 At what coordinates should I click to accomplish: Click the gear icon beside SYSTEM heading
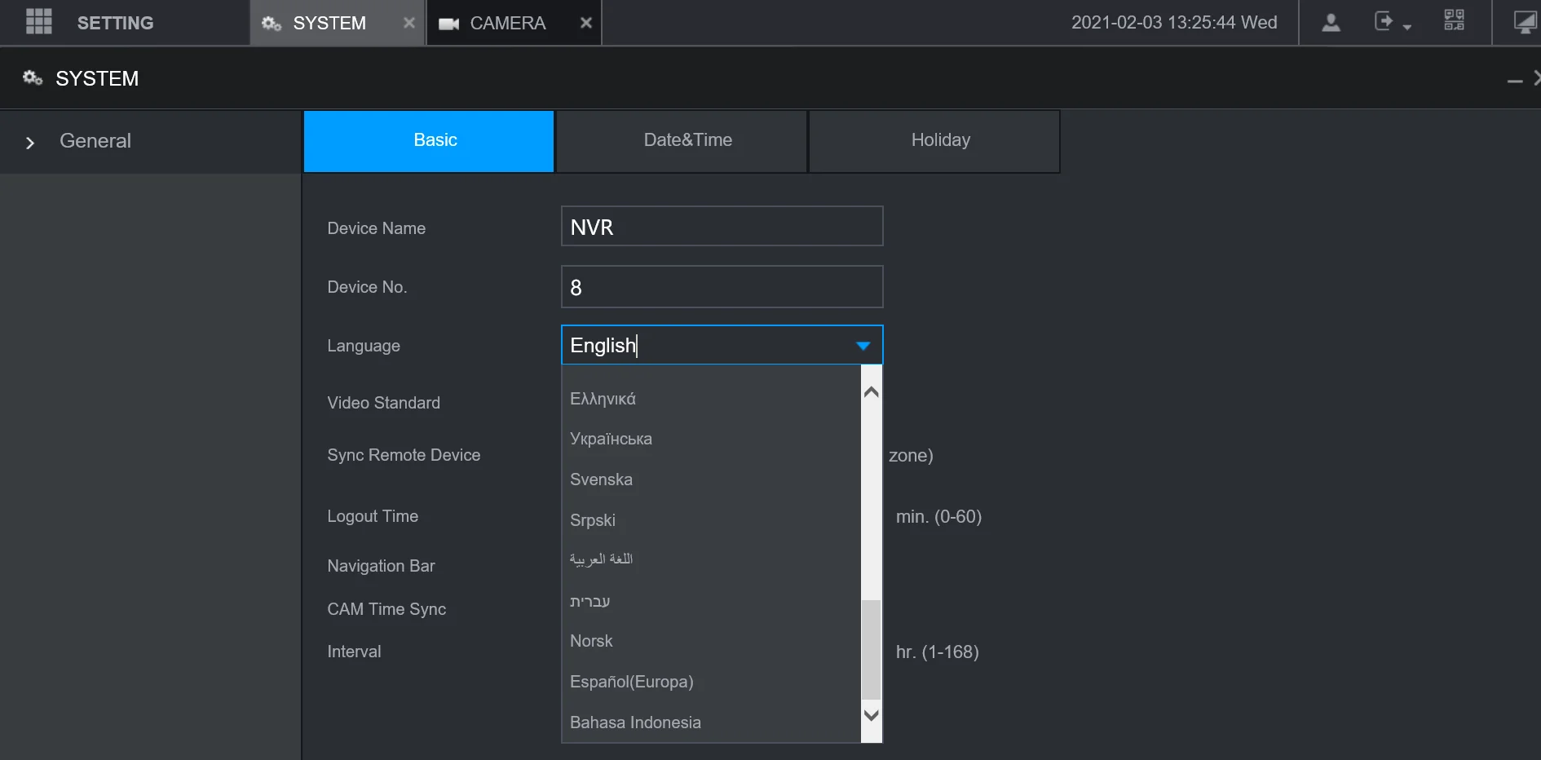pyautogui.click(x=33, y=78)
